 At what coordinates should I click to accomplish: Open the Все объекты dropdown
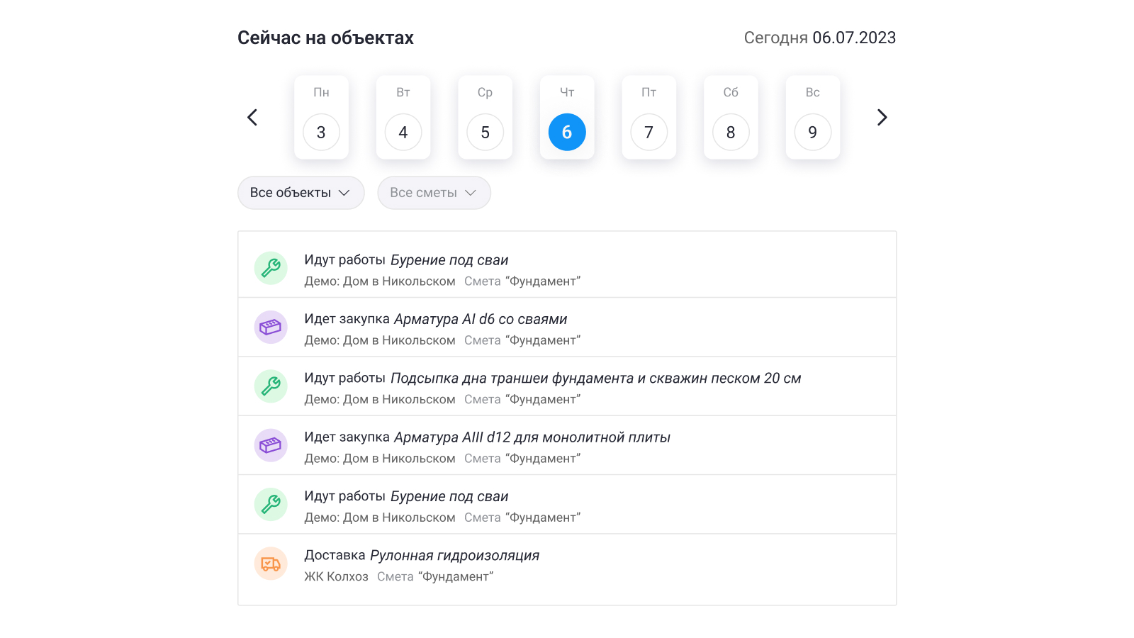pos(301,193)
